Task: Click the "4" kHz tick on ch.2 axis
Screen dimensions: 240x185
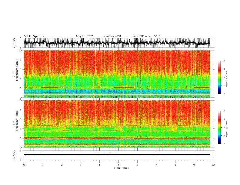Action: point(21,129)
